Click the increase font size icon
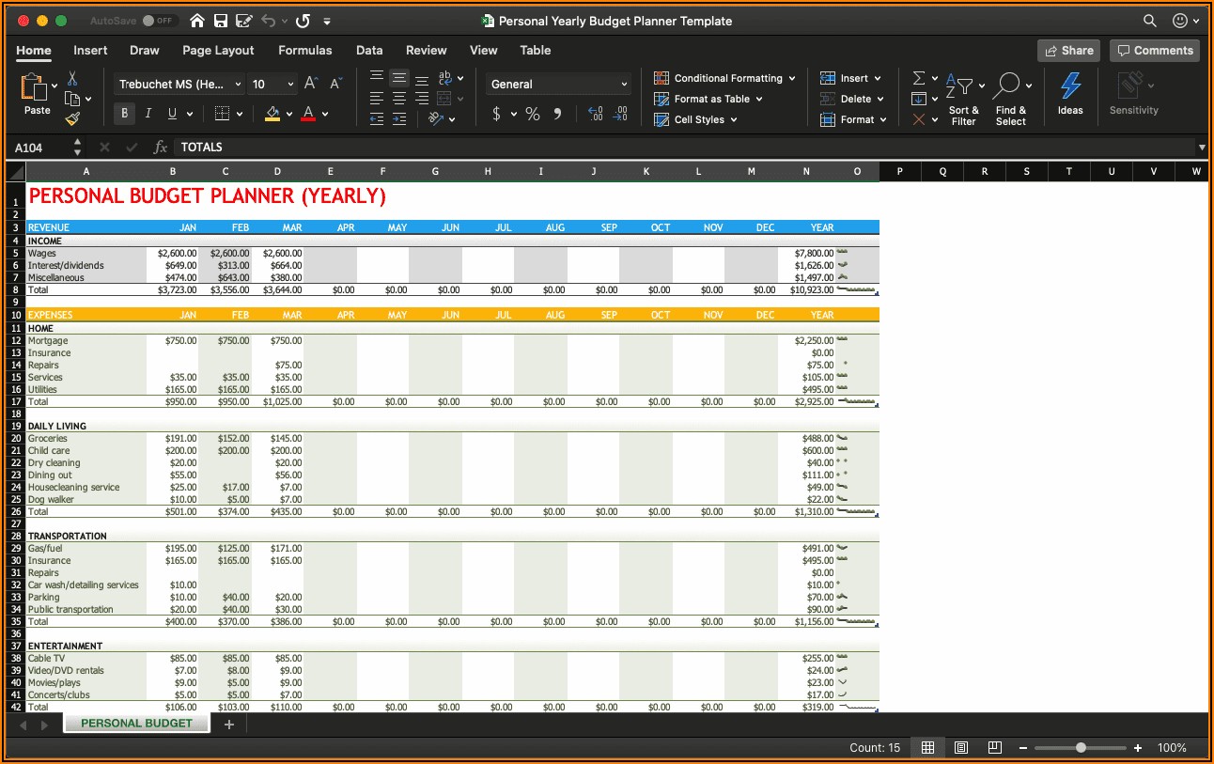This screenshot has width=1214, height=764. pyautogui.click(x=311, y=84)
